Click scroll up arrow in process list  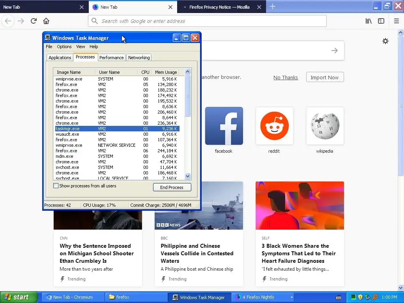tap(187, 72)
